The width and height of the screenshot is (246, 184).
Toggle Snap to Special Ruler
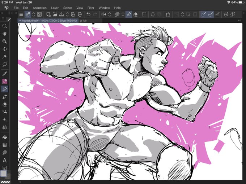pos(210,14)
